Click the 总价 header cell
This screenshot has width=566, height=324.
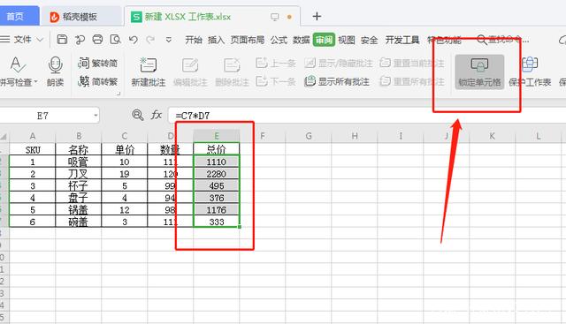216,149
